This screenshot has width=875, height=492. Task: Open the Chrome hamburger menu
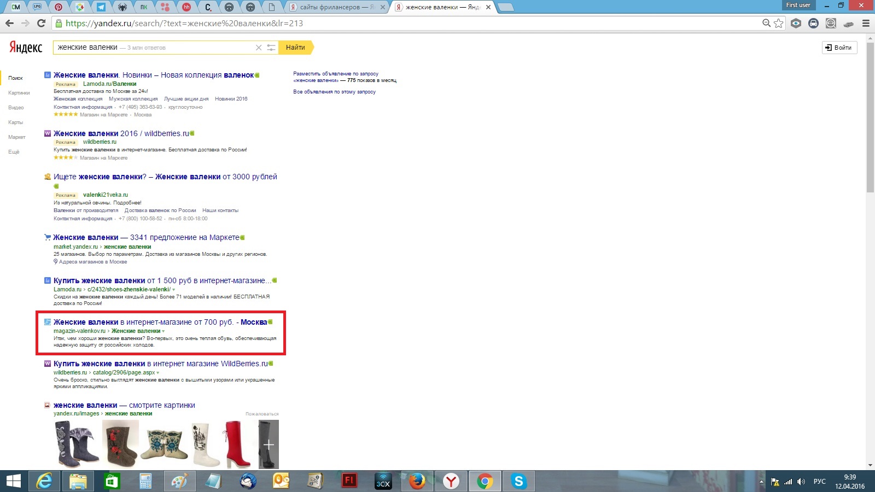click(866, 23)
